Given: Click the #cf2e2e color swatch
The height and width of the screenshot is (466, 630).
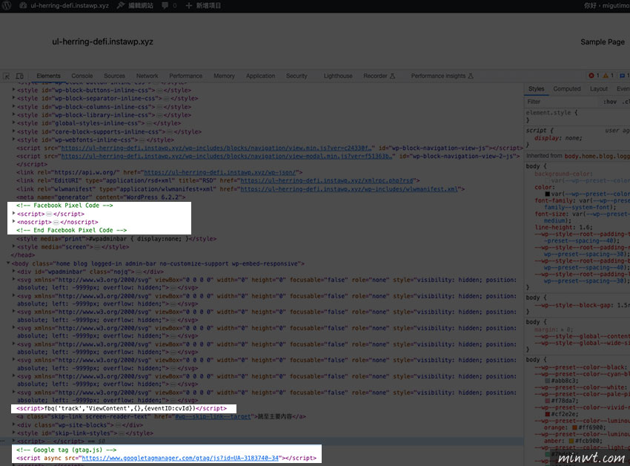Looking at the screenshot, I should click(547, 414).
